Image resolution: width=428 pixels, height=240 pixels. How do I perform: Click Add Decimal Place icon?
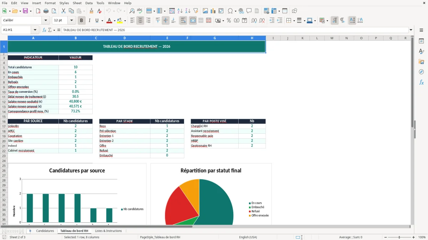point(254,21)
